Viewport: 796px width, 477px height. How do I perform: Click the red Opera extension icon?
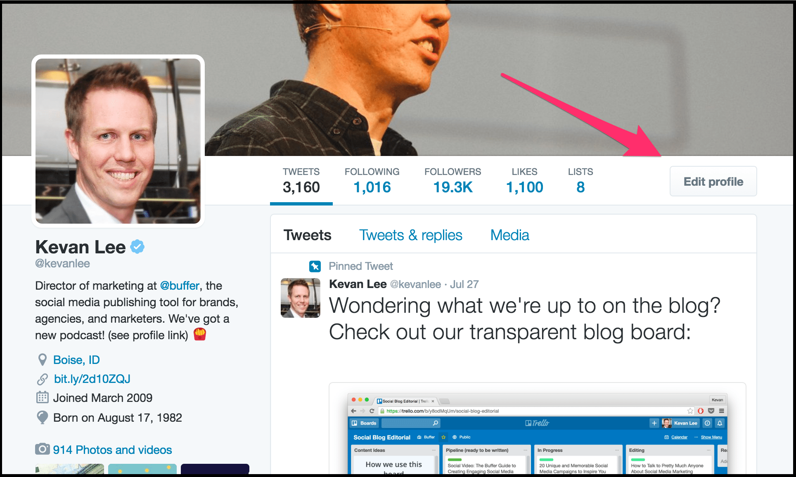pyautogui.click(x=701, y=411)
